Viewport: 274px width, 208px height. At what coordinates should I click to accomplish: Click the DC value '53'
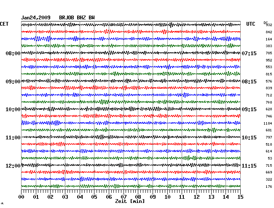270,158
